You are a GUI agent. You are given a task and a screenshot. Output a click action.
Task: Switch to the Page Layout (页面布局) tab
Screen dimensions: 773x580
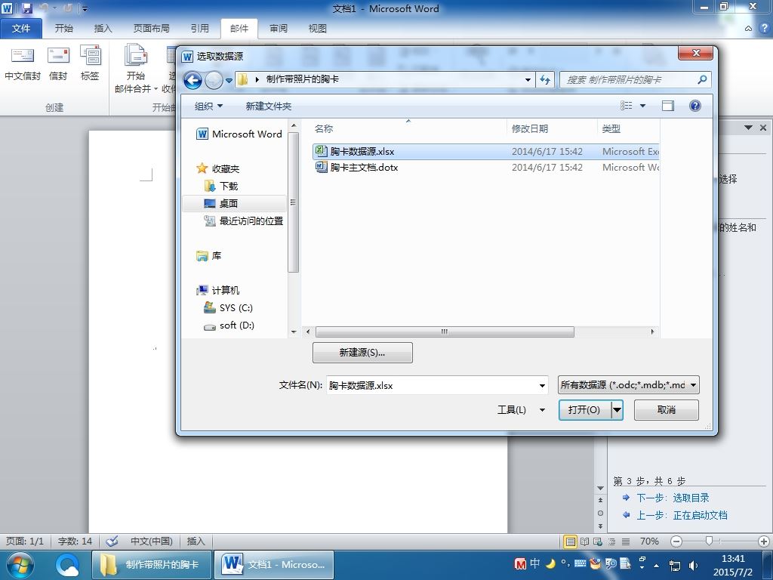(x=151, y=29)
